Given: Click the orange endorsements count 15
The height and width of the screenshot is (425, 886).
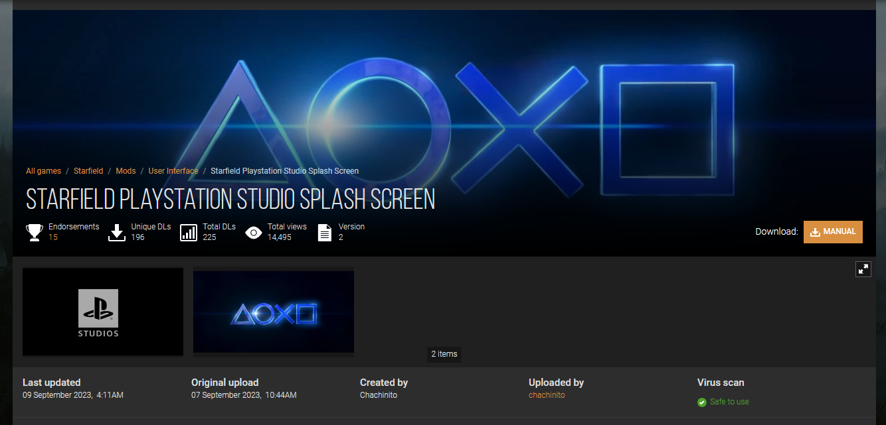Looking at the screenshot, I should tap(53, 237).
